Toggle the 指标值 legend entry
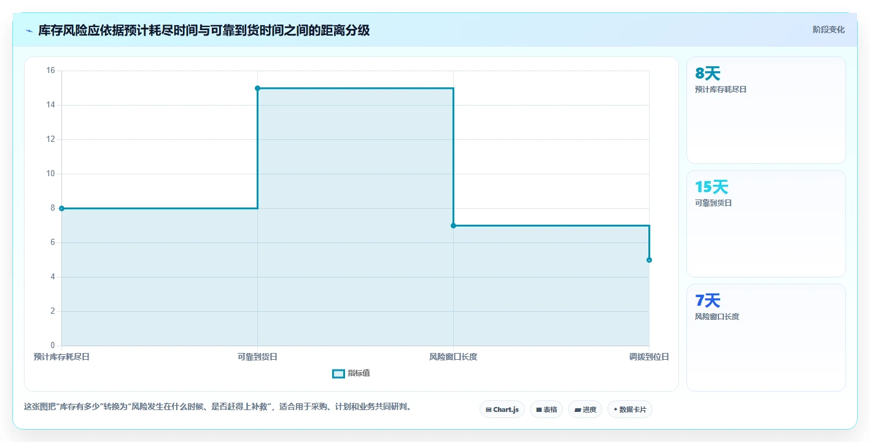This screenshot has width=870, height=442. pos(351,373)
